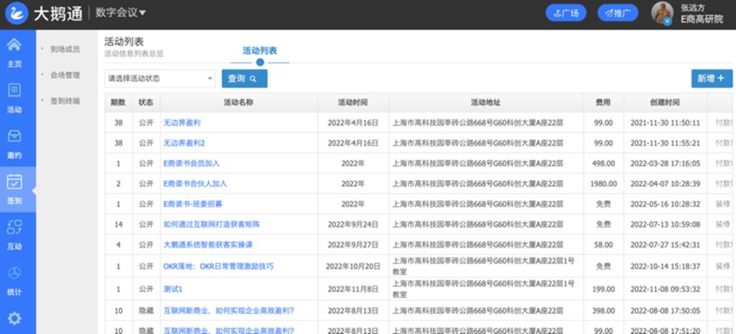The height and width of the screenshot is (334, 736).
Task: Open the E商读书会员加入 activity link
Action: 191,163
